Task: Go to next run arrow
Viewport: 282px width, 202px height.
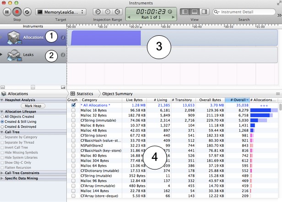Action: pyautogui.click(x=173, y=17)
